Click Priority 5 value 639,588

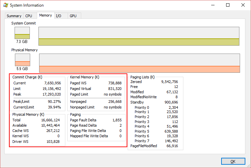coord(171,131)
